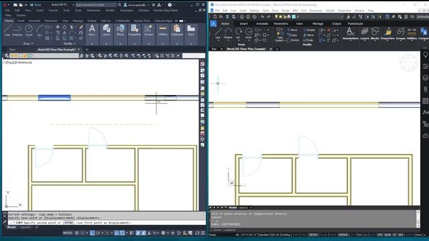The width and height of the screenshot is (429, 241).
Task: Open the Annotate ribbon tab in AutoCAD
Action: pyautogui.click(x=34, y=21)
